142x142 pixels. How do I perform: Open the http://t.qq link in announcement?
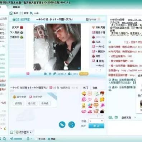tap(134, 20)
